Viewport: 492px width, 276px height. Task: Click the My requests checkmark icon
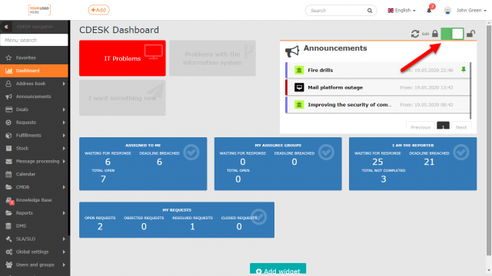(258, 217)
